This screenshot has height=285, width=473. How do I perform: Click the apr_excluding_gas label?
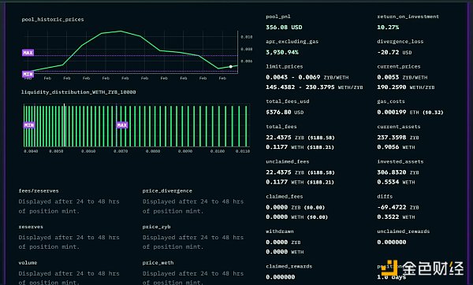click(292, 41)
